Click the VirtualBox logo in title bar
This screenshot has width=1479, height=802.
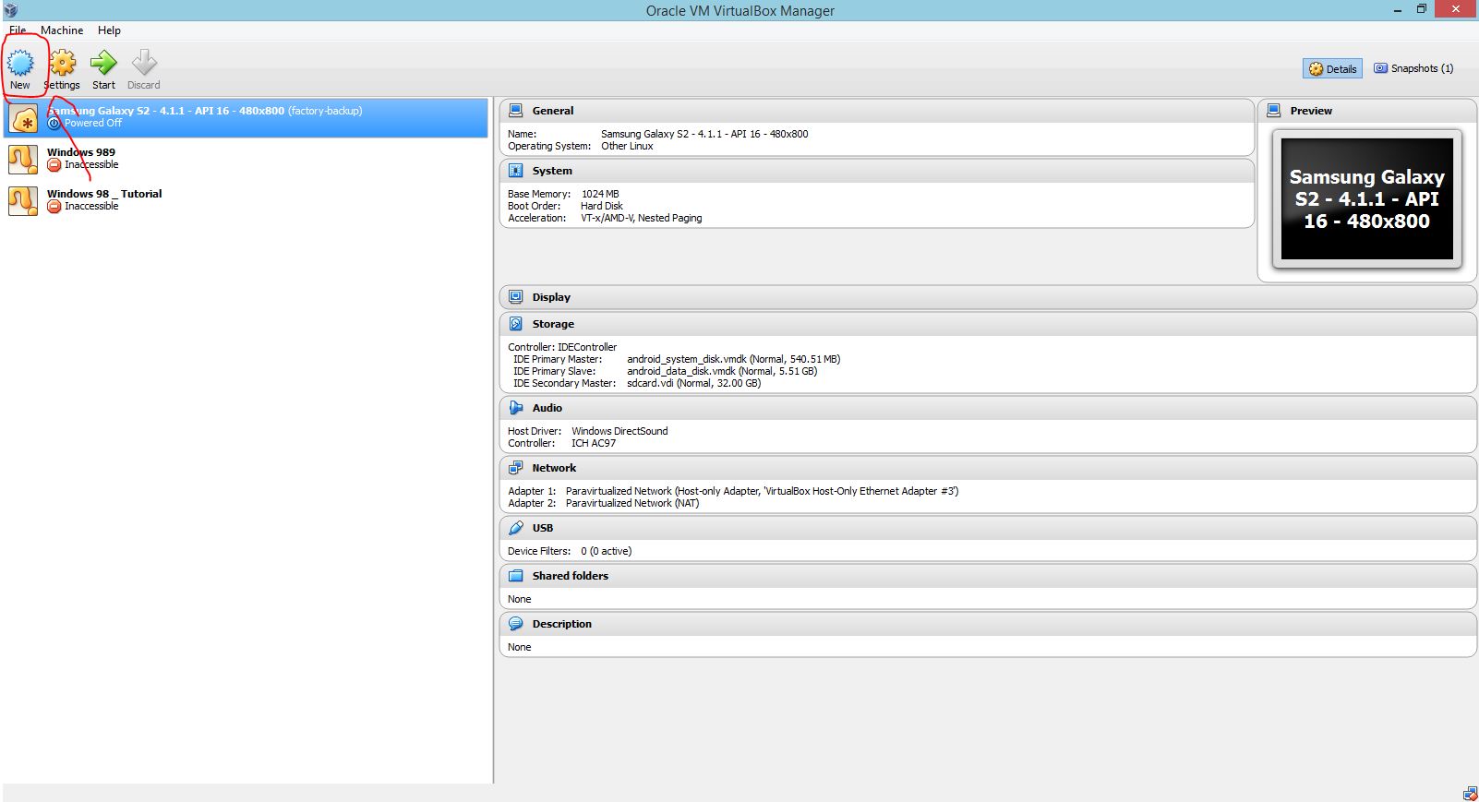point(10,10)
